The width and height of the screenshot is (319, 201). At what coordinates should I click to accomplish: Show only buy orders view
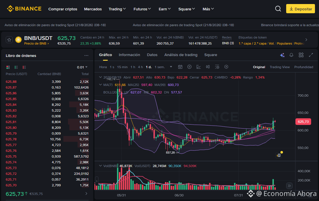(16, 67)
